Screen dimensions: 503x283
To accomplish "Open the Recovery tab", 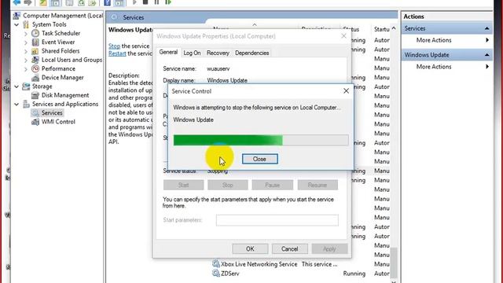I will click(218, 53).
